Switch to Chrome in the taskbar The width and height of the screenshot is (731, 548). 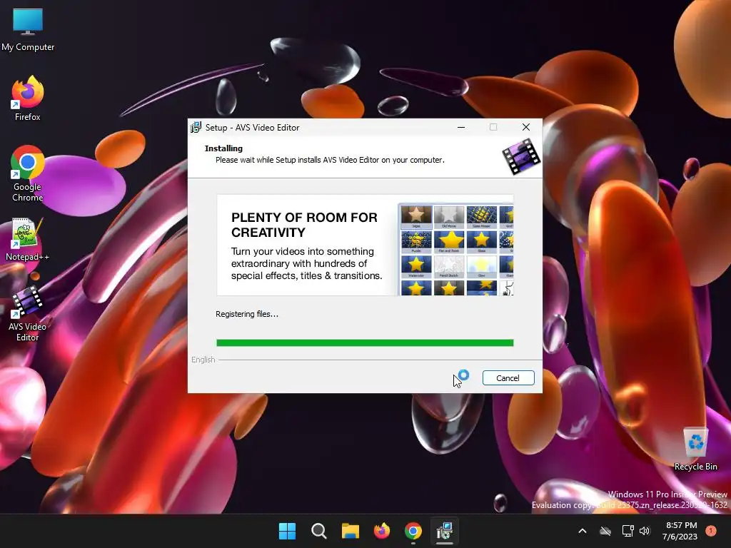tap(413, 531)
